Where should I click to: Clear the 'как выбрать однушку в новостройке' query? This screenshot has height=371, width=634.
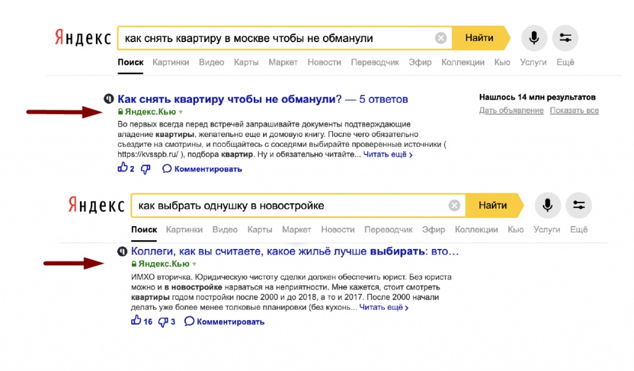point(454,205)
